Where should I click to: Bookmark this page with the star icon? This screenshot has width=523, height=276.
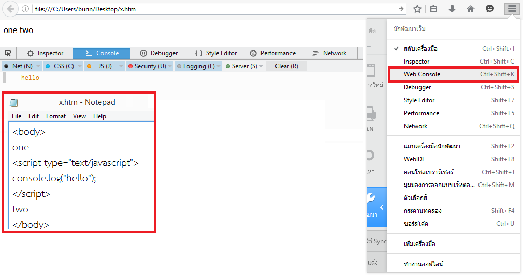click(417, 9)
